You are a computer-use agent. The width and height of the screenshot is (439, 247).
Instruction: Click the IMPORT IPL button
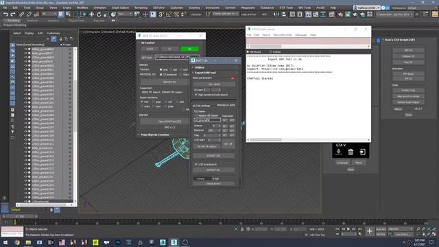pos(169,82)
